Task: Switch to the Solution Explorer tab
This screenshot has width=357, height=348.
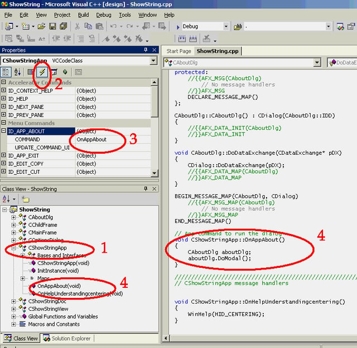Action: [x=67, y=338]
